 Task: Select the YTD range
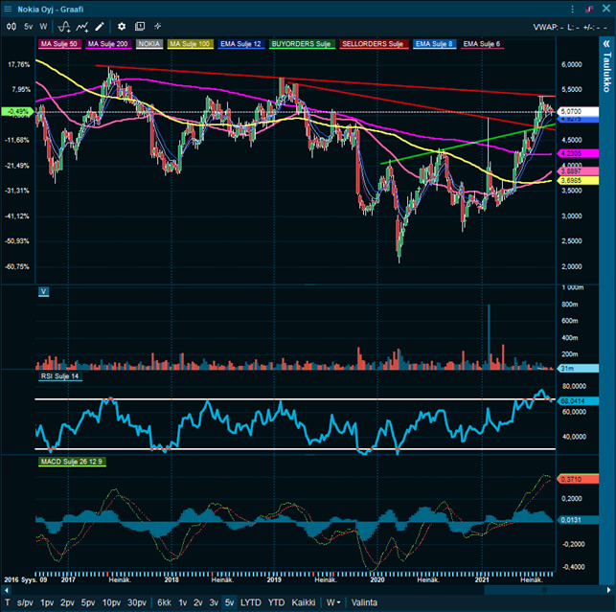pyautogui.click(x=276, y=602)
